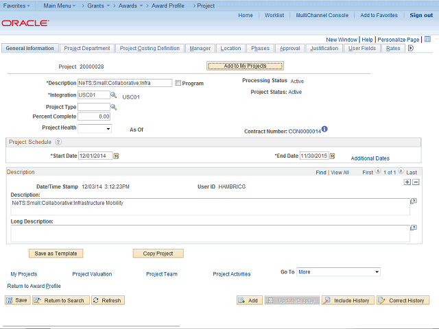This screenshot has height=329, width=439.
Task: Delete description row with minus icon
Action: click(415, 182)
